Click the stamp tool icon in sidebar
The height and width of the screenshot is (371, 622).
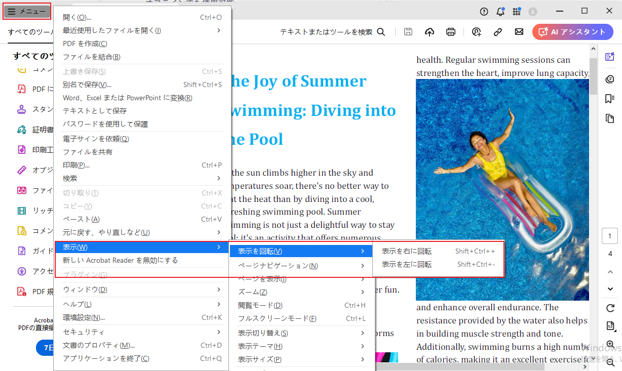pyautogui.click(x=22, y=109)
